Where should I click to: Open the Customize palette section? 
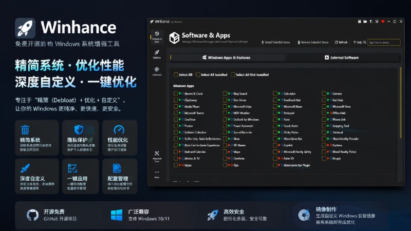click(157, 71)
